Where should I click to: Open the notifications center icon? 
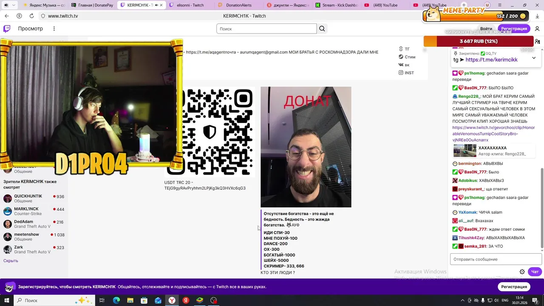point(535,300)
